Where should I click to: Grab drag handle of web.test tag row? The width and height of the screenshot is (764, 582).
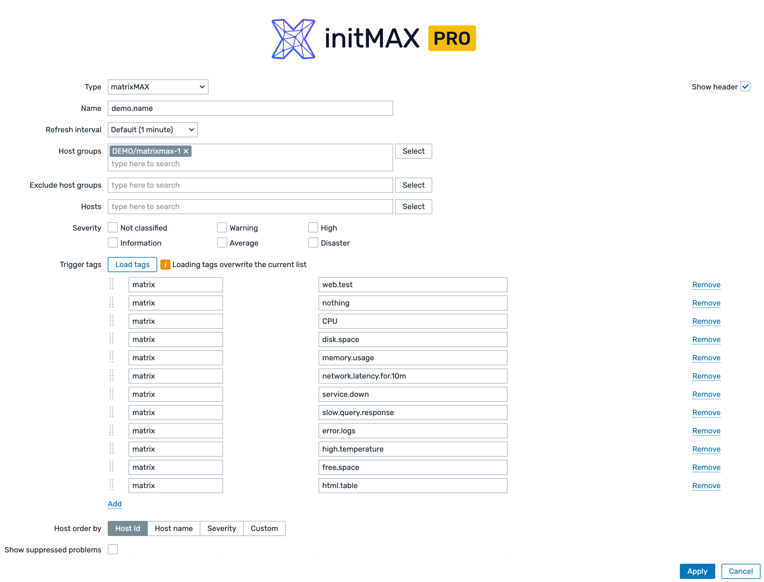(112, 284)
